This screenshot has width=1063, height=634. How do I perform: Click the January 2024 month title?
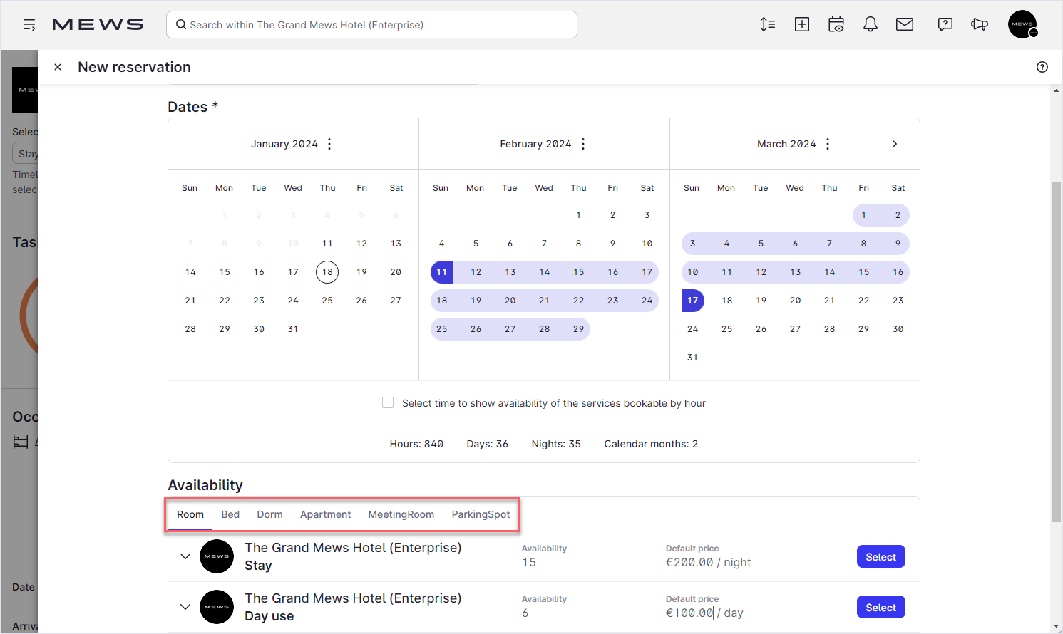coord(284,144)
